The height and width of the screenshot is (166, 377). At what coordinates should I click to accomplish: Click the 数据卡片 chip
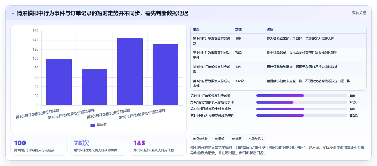coord(256,138)
